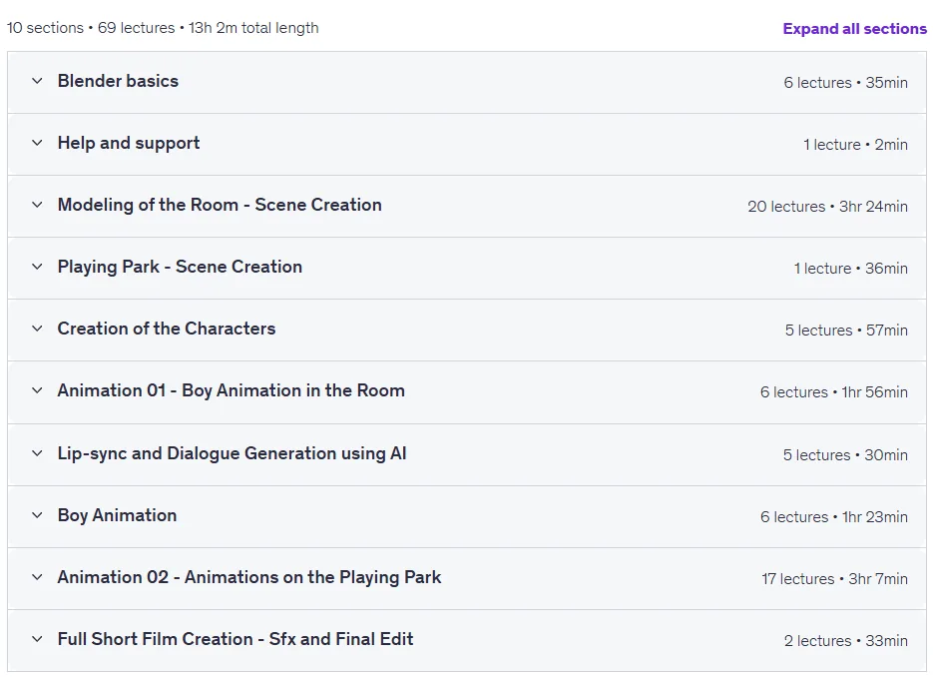Open chevron next to Creation of the Characters
Image resolution: width=933 pixels, height=677 pixels.
click(37, 329)
